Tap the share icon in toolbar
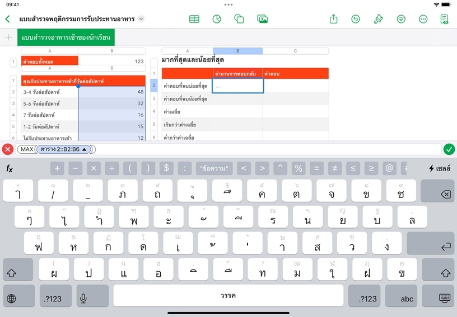 point(334,19)
